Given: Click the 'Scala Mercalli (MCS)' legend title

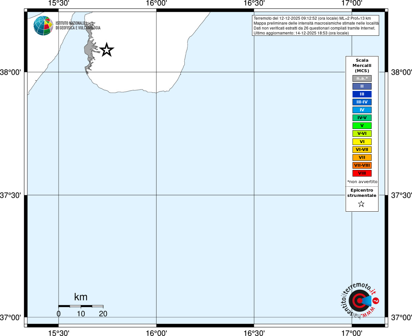Looking at the screenshot, I should (x=362, y=66).
